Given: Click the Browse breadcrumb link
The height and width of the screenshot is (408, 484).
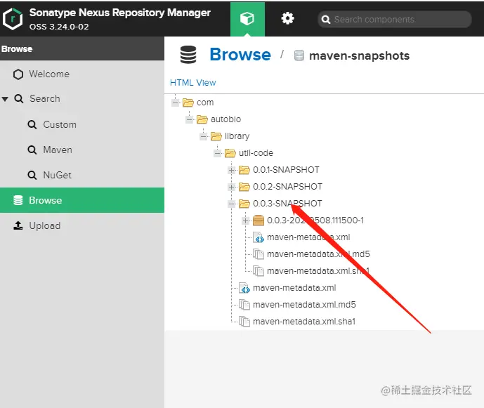Looking at the screenshot, I should coord(240,55).
